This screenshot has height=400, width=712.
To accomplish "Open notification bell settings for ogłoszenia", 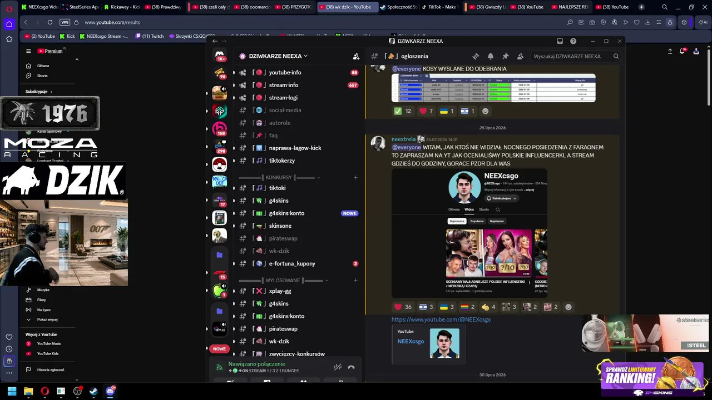I will tap(491, 56).
